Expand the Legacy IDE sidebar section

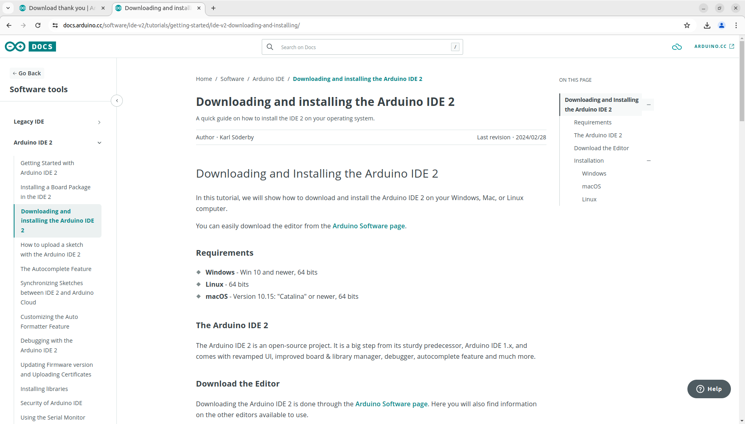[99, 122]
